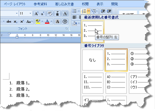Apply red font color
Image resolution: width=155 pixels, height=111 pixels.
[47, 21]
